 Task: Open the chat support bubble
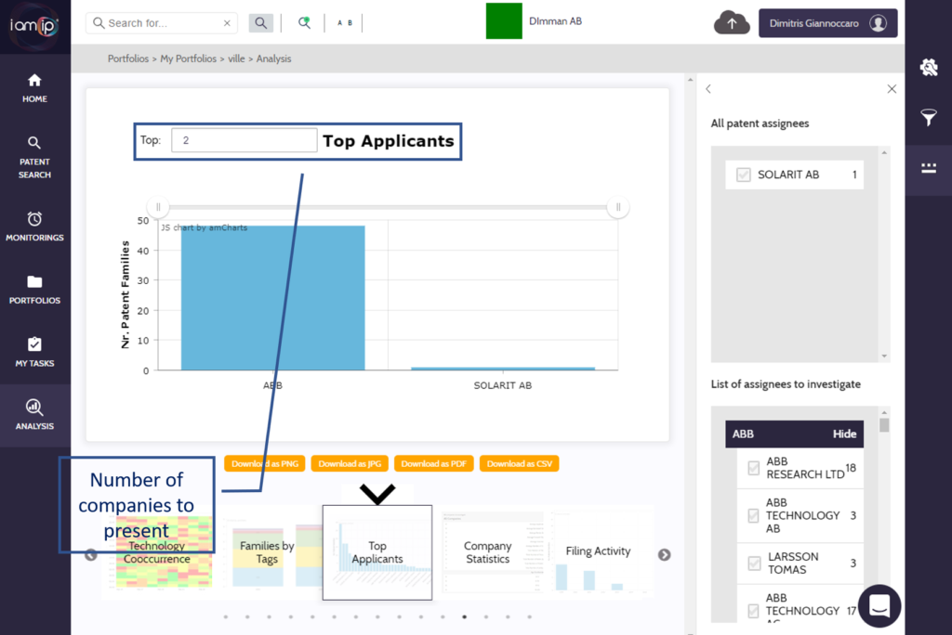(879, 605)
